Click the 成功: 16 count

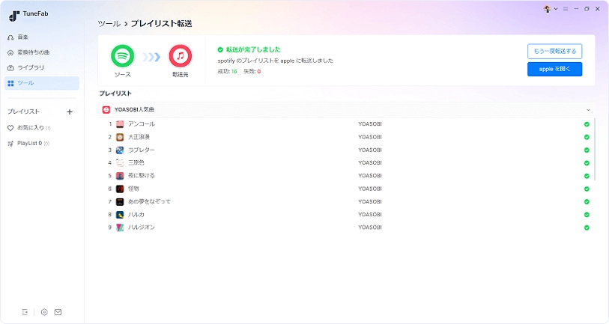pos(227,71)
